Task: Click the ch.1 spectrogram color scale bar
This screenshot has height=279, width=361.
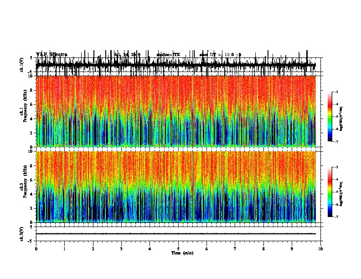Action: coord(330,117)
